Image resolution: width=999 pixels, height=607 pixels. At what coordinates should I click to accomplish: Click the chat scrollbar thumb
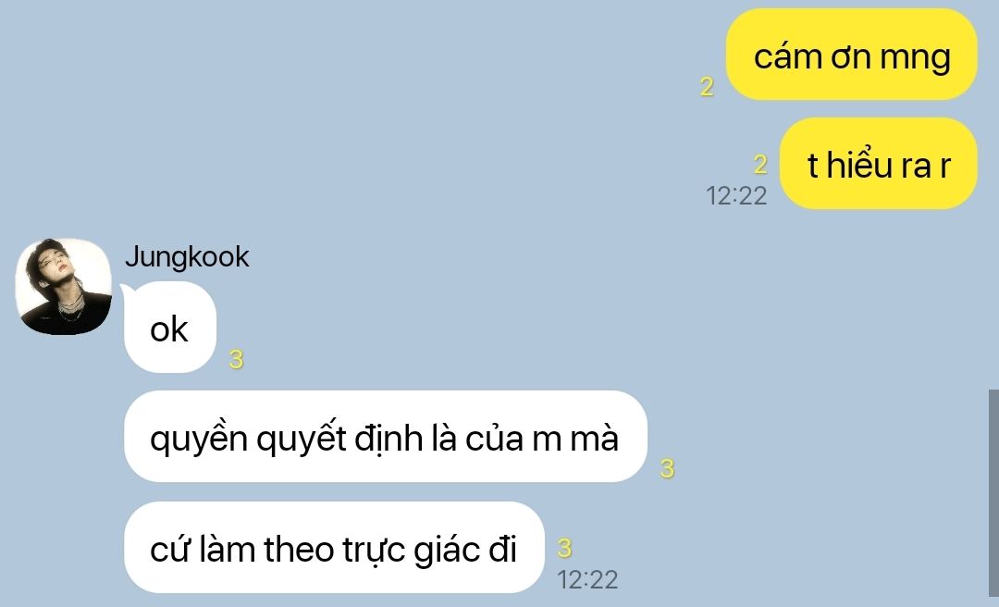tap(993, 498)
